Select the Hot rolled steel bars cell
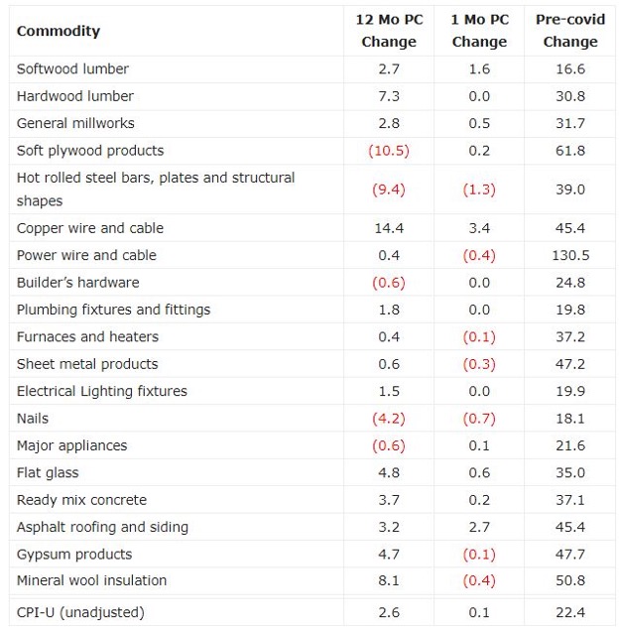619x627 pixels. coord(156,188)
